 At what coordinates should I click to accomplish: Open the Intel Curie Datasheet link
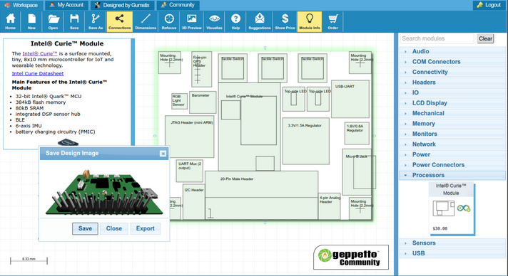tap(38, 74)
